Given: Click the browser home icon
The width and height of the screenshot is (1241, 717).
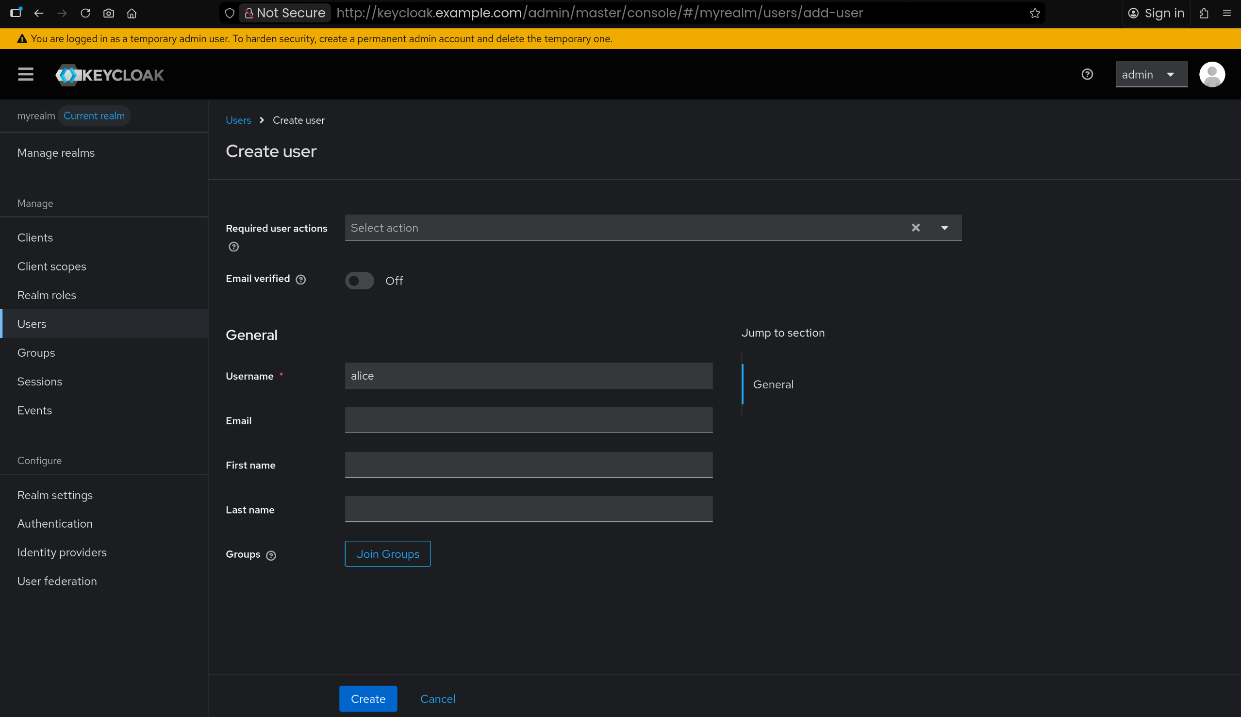Looking at the screenshot, I should (x=132, y=13).
